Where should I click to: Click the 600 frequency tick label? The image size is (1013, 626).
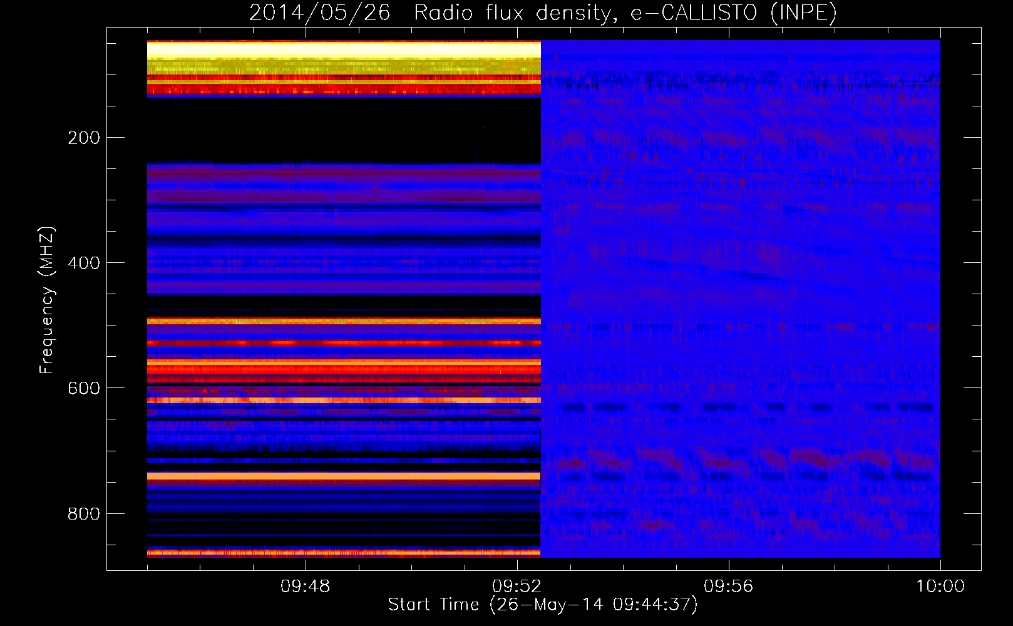[84, 388]
